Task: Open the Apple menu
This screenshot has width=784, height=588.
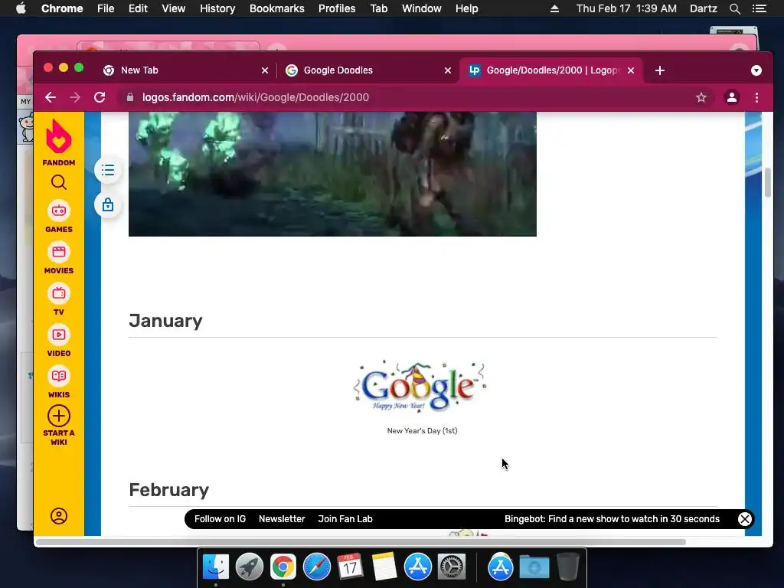Action: 21,8
